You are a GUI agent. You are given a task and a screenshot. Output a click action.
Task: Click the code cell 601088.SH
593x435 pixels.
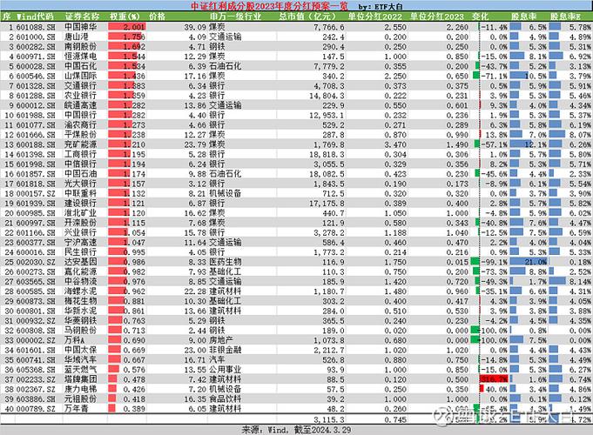[x=36, y=27]
